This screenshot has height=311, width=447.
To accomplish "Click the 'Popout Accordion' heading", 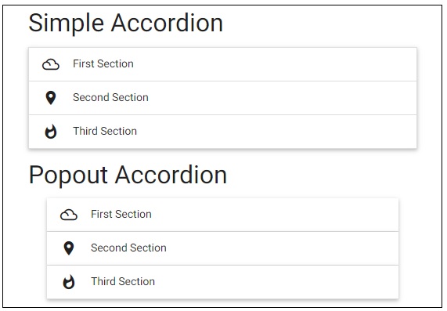I will pyautogui.click(x=128, y=175).
